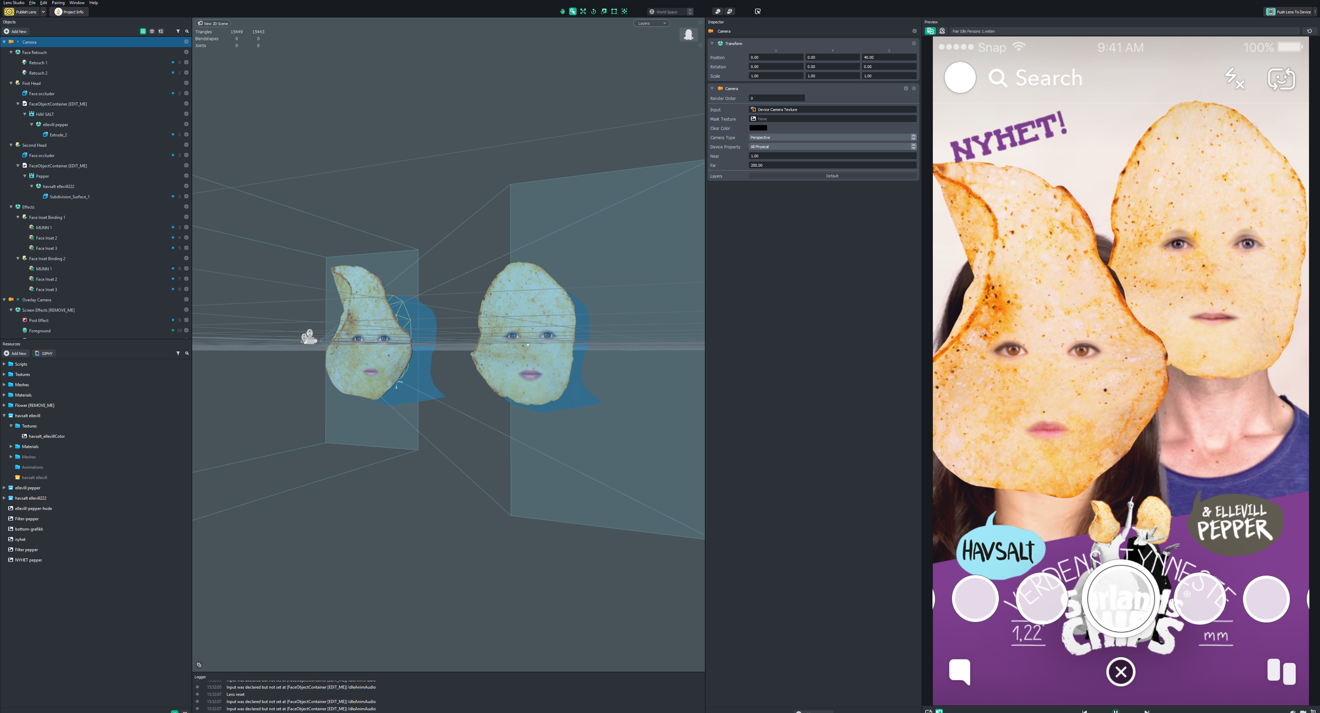Viewport: 1320px width, 713px height.
Task: Open the Clear Color black swatch
Action: 758,128
